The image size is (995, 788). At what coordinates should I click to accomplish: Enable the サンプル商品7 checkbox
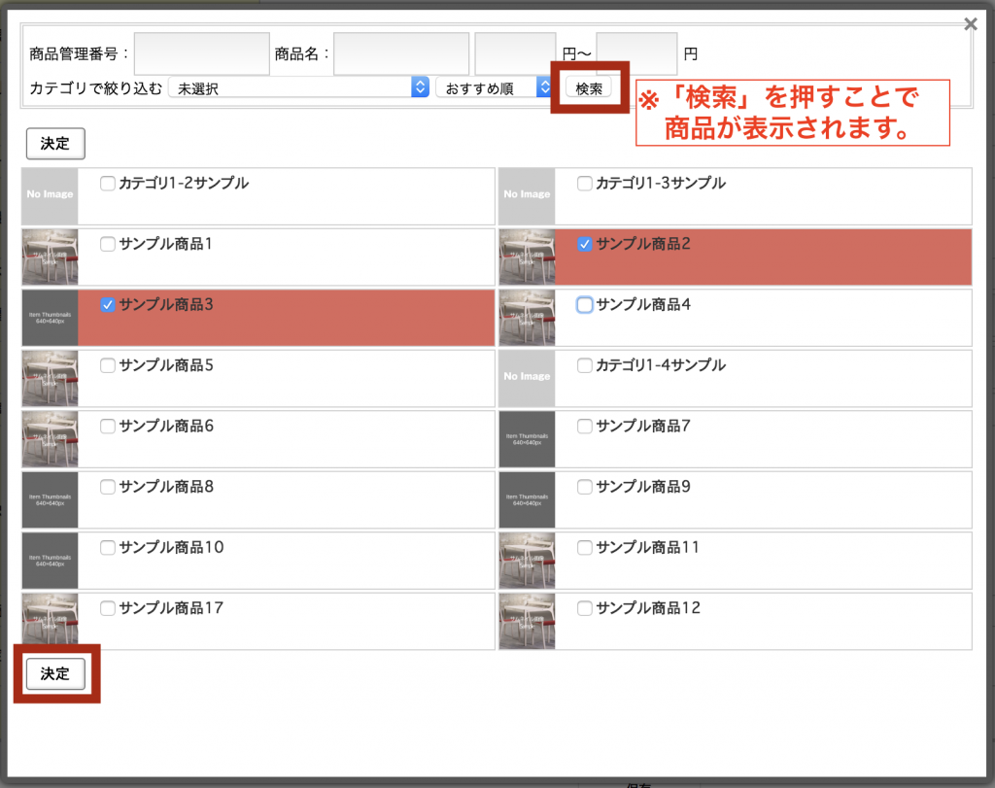tap(584, 426)
